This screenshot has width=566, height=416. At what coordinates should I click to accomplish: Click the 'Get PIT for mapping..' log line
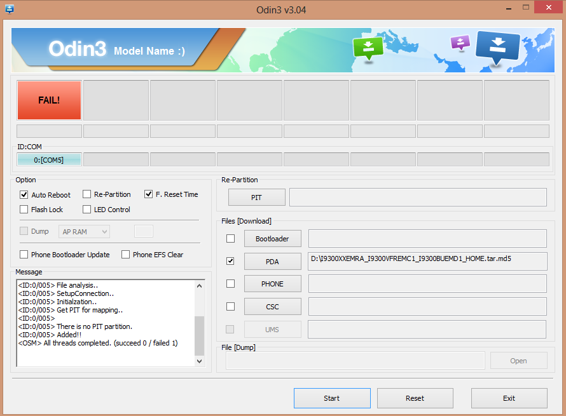tap(71, 310)
